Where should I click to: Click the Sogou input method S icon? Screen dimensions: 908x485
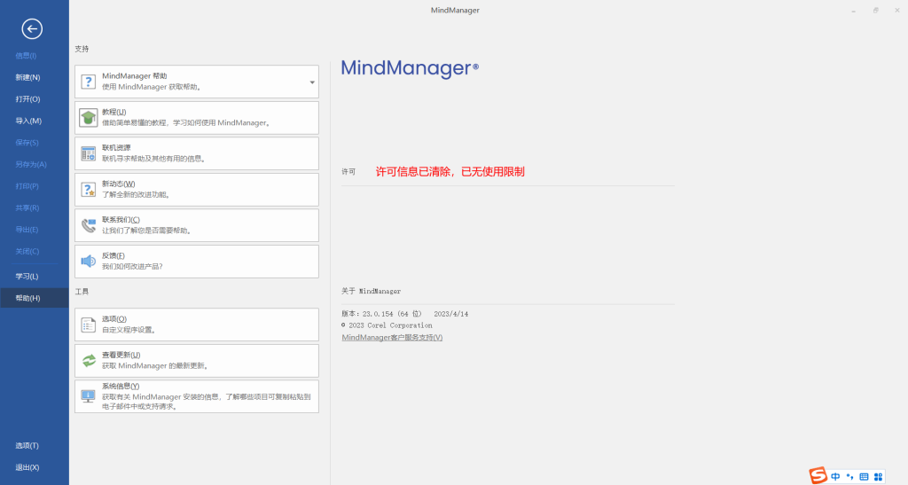click(x=818, y=476)
